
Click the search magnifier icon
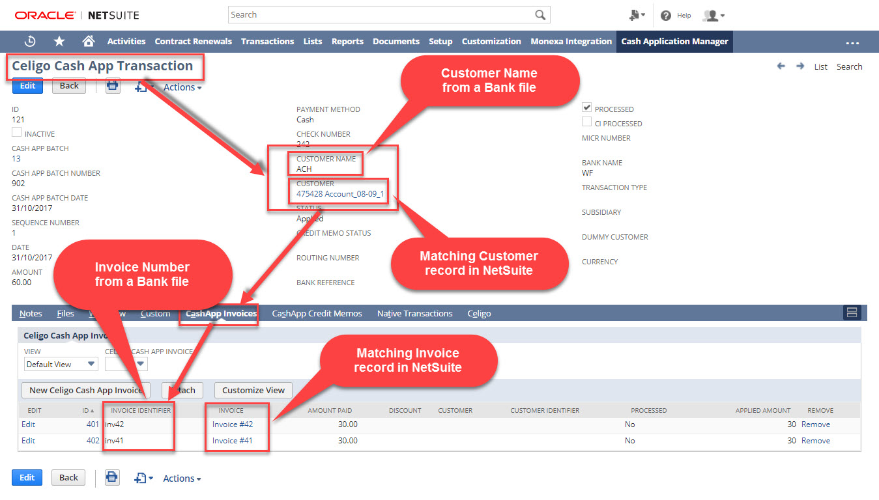(x=540, y=15)
